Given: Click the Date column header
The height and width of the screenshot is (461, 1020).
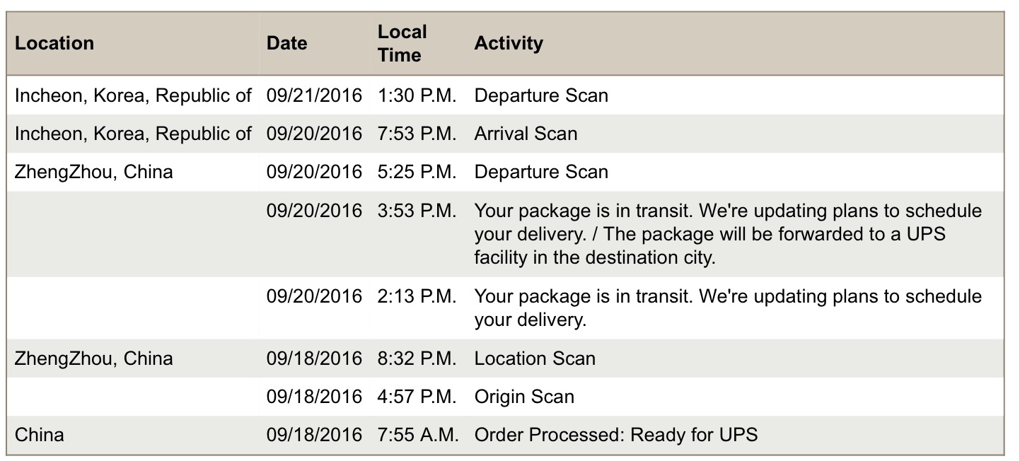Looking at the screenshot, I should tap(286, 43).
